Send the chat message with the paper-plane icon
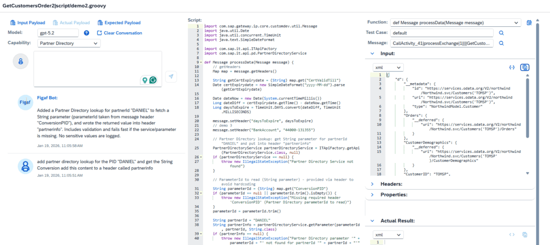 click(171, 76)
